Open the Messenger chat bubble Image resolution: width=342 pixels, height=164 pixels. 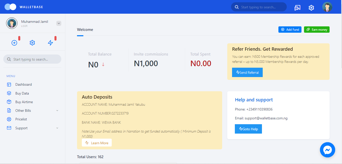(327, 150)
